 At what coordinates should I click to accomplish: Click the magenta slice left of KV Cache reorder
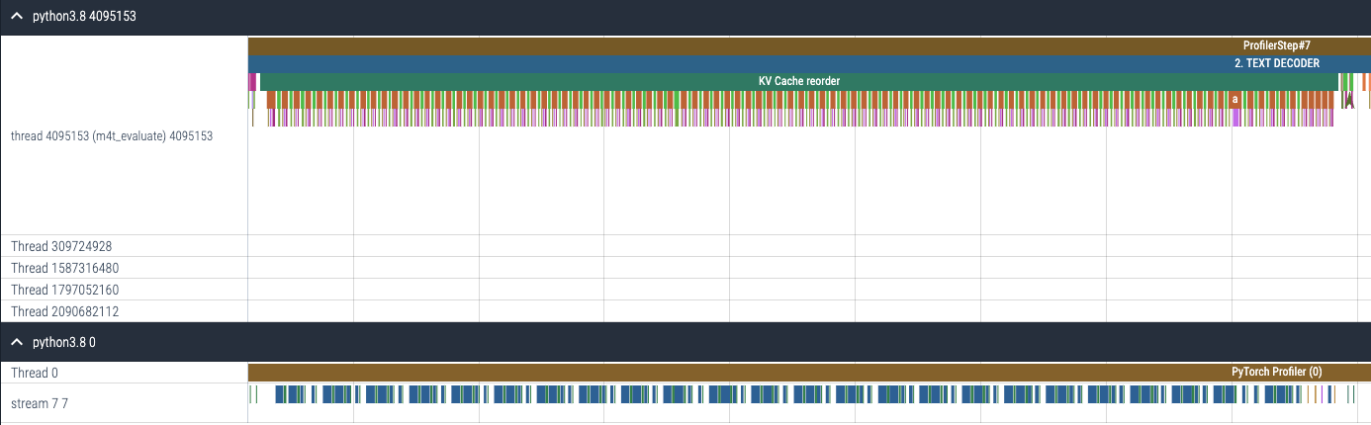pyautogui.click(x=253, y=81)
